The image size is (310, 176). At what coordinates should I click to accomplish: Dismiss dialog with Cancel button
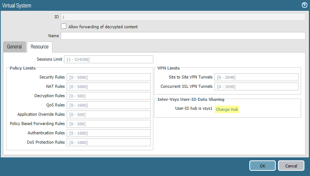point(291,166)
